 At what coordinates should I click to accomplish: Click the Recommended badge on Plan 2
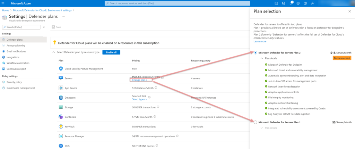pyautogui.click(x=342, y=58)
